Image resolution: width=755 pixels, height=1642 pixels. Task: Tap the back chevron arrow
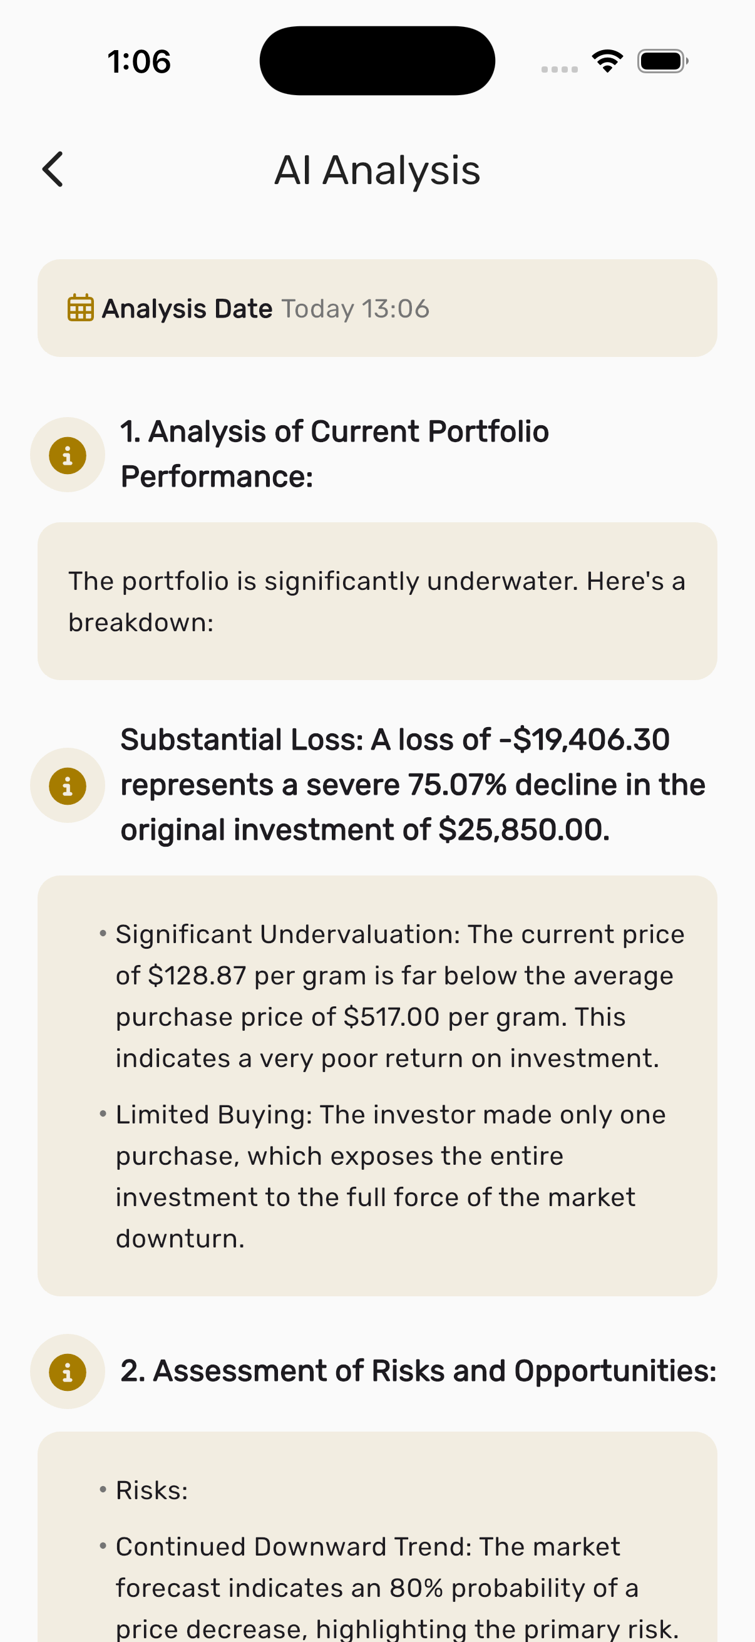point(53,170)
